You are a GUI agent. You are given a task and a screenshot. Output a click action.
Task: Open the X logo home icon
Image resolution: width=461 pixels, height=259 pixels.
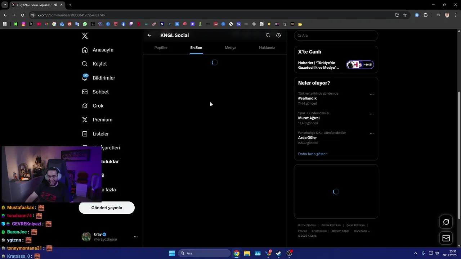coord(85,36)
